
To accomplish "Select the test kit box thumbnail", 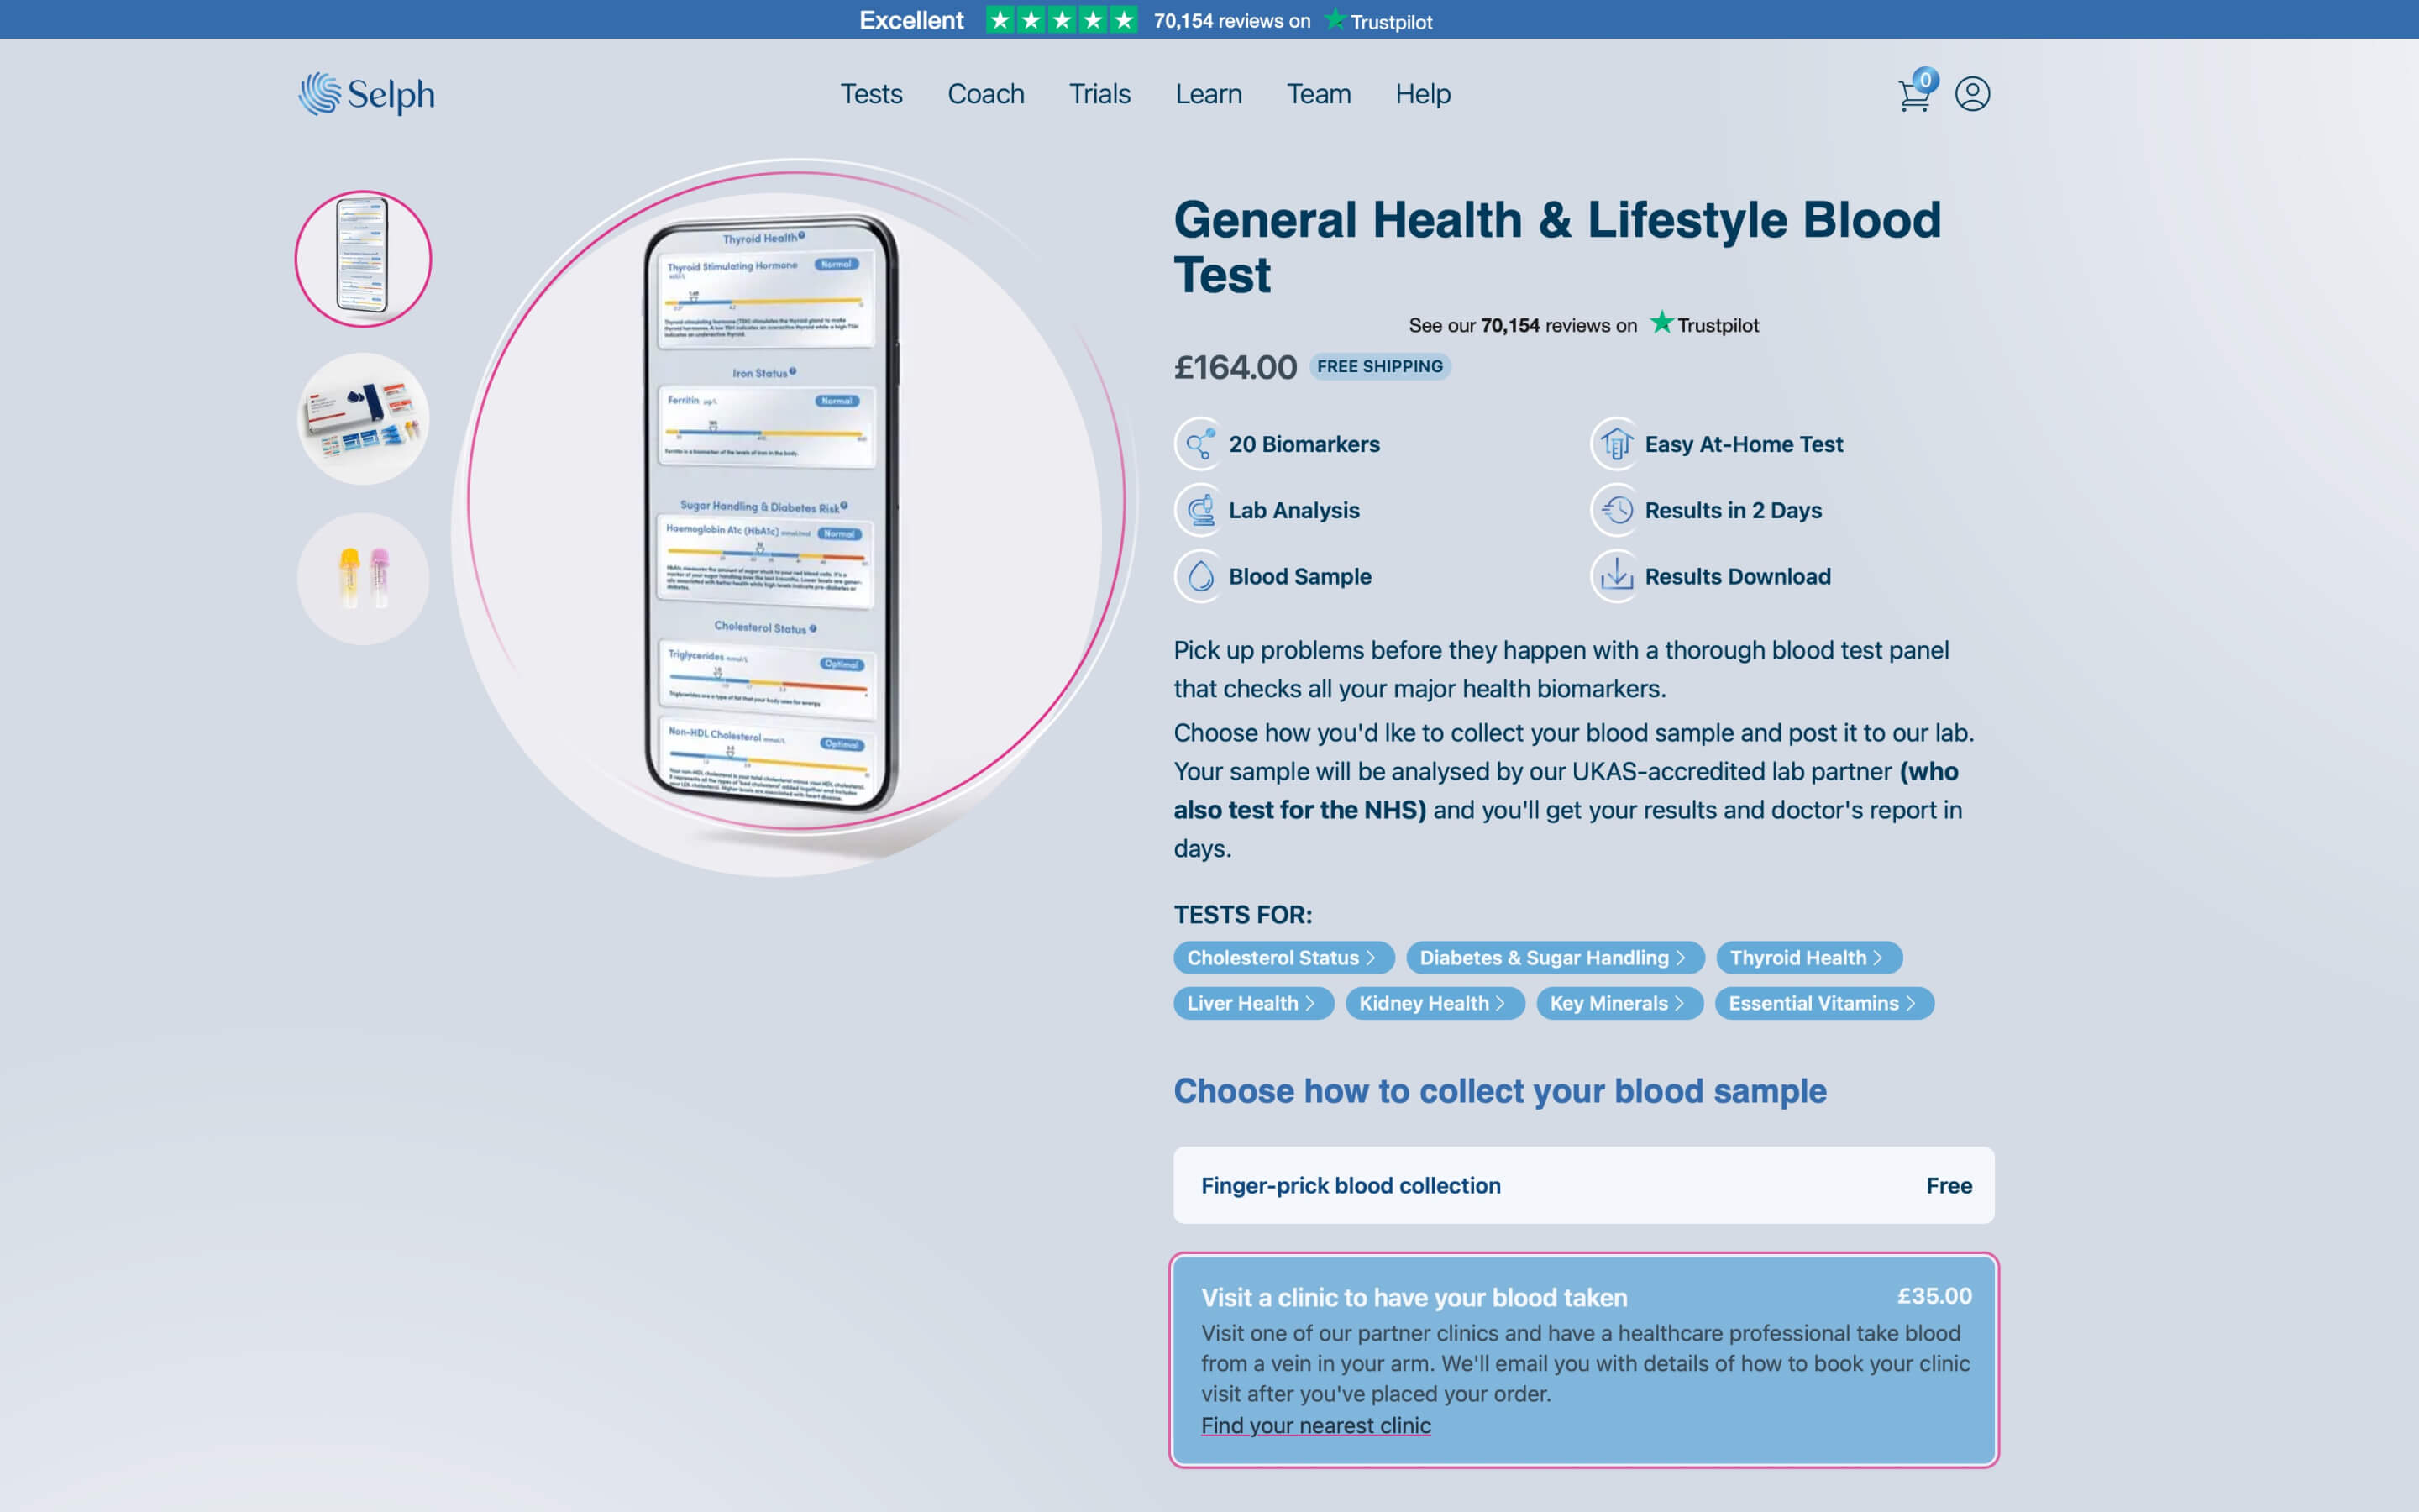I will click(x=363, y=419).
